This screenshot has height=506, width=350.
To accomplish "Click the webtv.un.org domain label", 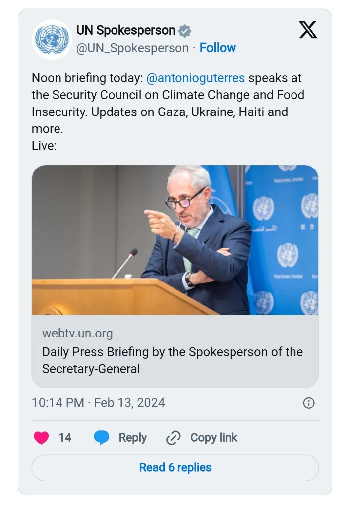I will (77, 334).
